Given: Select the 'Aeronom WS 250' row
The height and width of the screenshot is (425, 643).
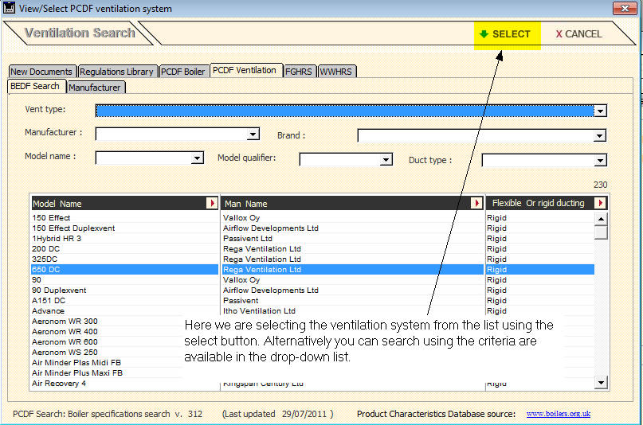Looking at the screenshot, I should (107, 353).
